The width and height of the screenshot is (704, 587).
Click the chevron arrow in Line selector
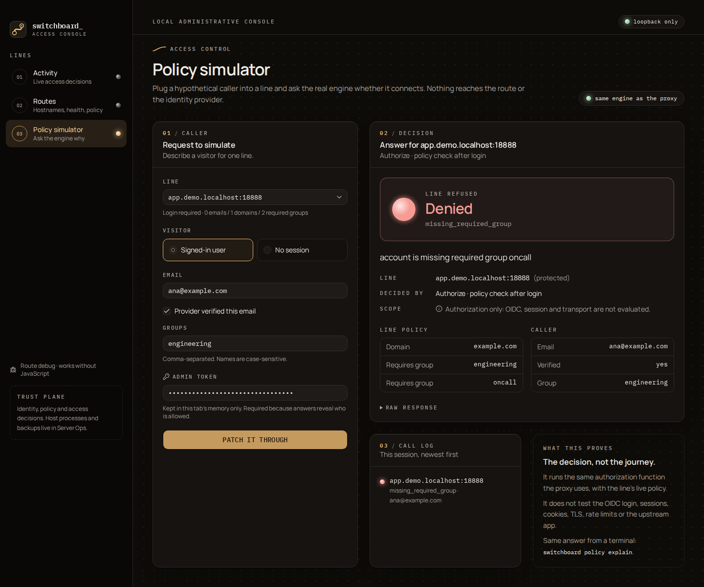[x=339, y=197]
